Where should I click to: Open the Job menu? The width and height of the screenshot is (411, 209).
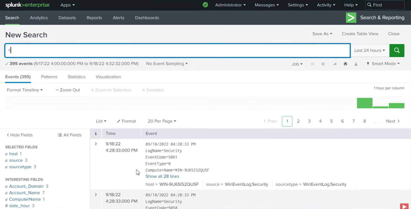(297, 64)
